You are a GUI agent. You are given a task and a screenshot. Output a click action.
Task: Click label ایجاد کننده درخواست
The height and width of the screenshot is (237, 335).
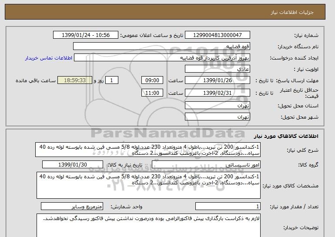[294, 58]
